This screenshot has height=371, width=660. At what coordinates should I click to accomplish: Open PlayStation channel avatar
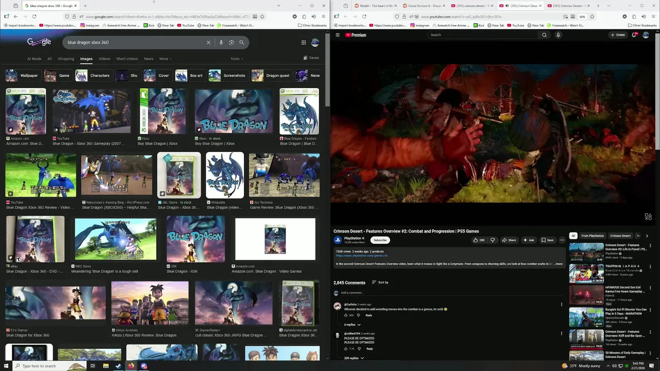[x=337, y=240]
